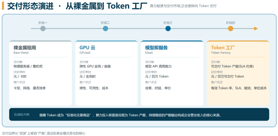
Task: Click the text 弹性 GPU 实例 / 容器
Action: coord(95,66)
